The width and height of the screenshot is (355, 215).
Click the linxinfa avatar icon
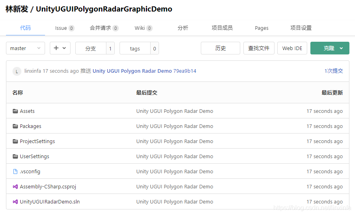pos(17,72)
